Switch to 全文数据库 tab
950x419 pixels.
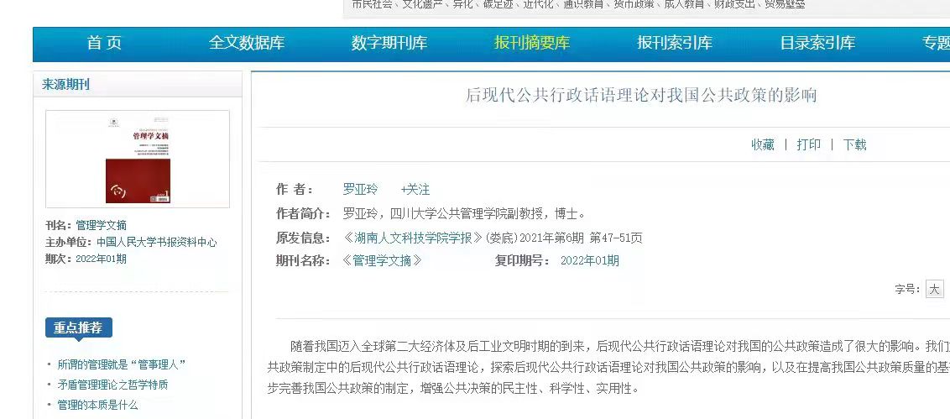coord(247,44)
